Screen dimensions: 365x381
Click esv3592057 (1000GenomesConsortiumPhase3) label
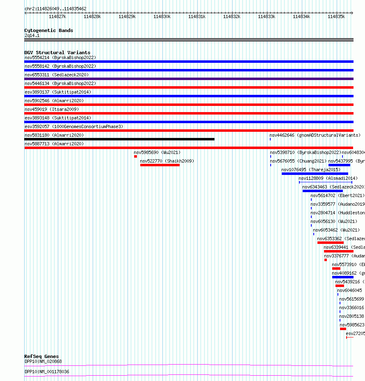74,126
